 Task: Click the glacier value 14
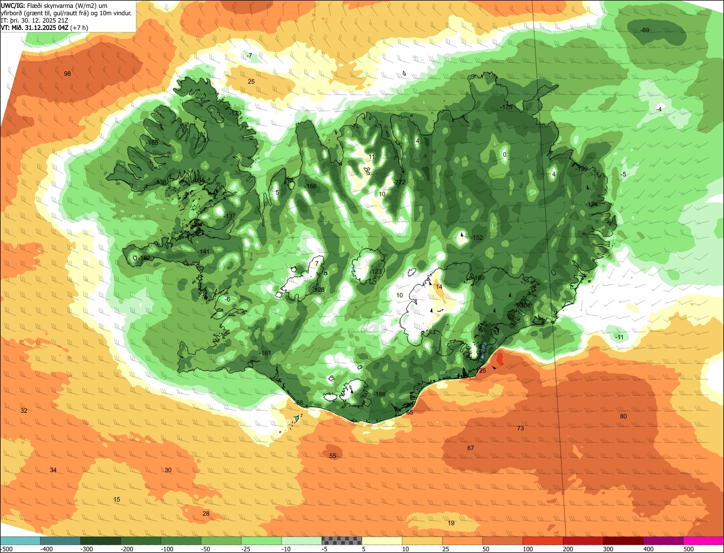pos(439,287)
